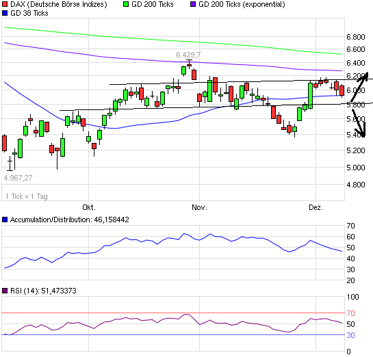This screenshot has width=373, height=357.
Task: Click the blue 30 RSI oversold label
Action: [350, 335]
